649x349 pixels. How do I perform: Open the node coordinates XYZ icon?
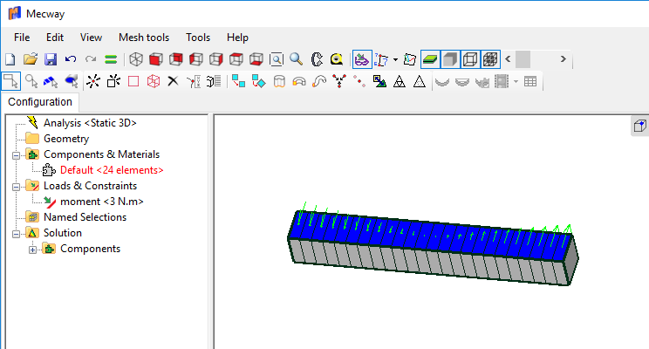[x=194, y=81]
